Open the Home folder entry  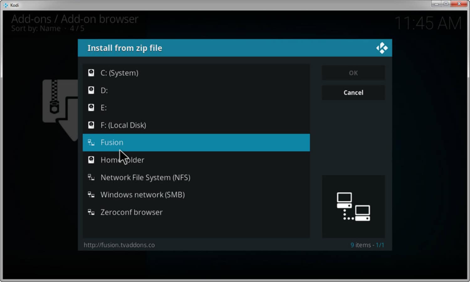196,160
